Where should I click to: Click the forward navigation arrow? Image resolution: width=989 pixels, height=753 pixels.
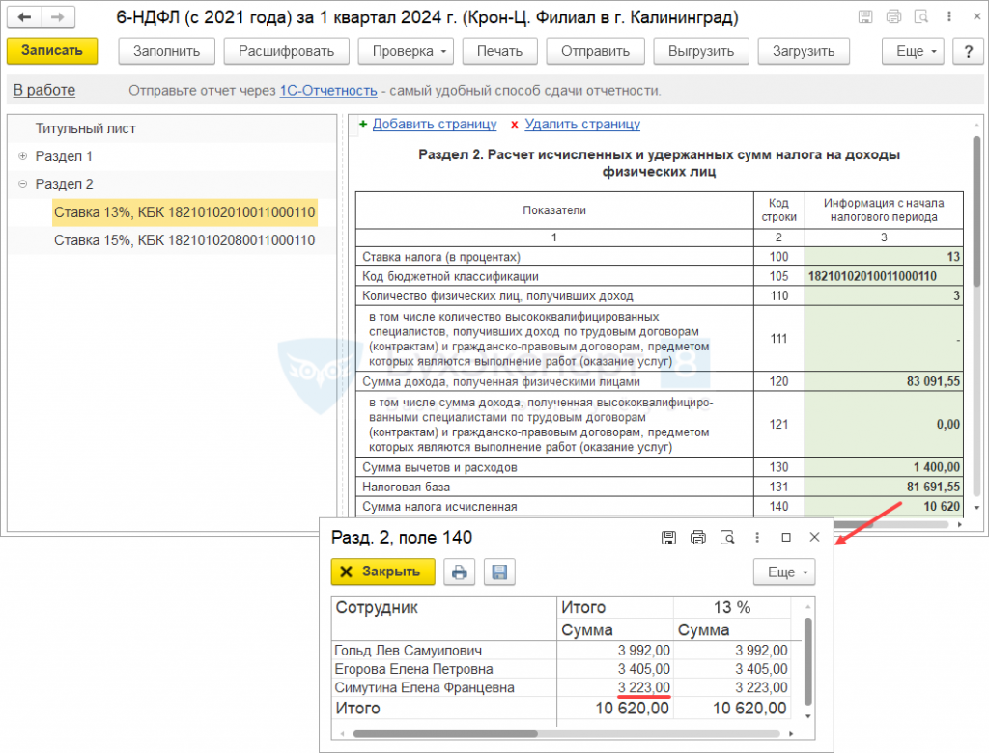point(58,17)
